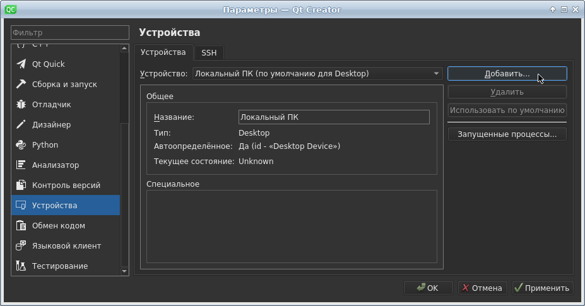The height and width of the screenshot is (306, 585).
Task: Open the Python settings icon
Action: [21, 145]
